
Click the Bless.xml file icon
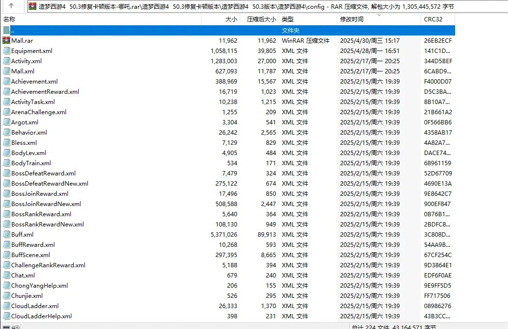pyautogui.click(x=6, y=142)
